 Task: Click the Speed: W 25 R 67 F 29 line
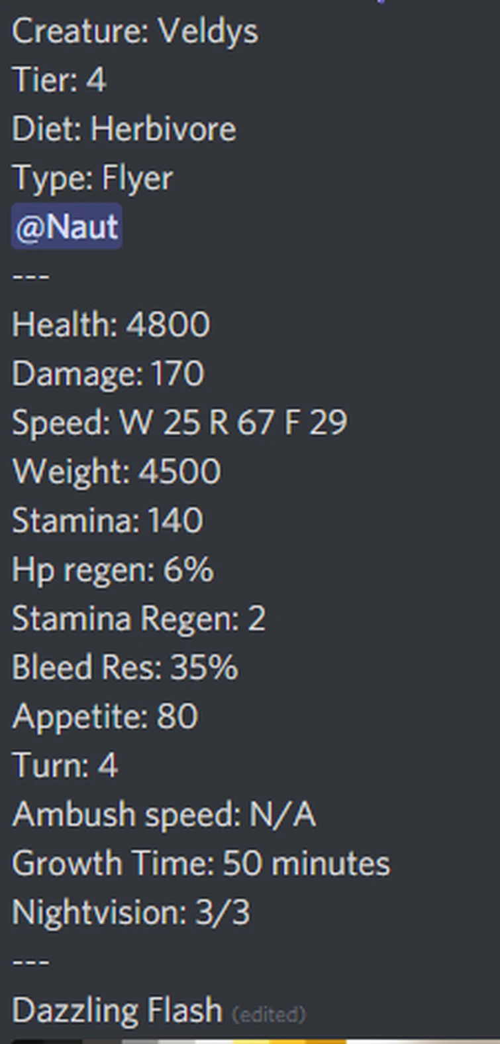coord(179,423)
